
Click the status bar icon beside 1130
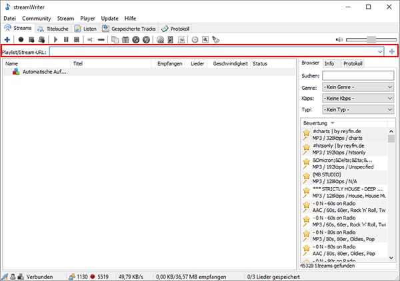coord(72,276)
